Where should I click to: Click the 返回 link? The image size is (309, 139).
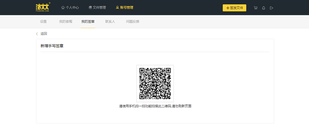44,34
